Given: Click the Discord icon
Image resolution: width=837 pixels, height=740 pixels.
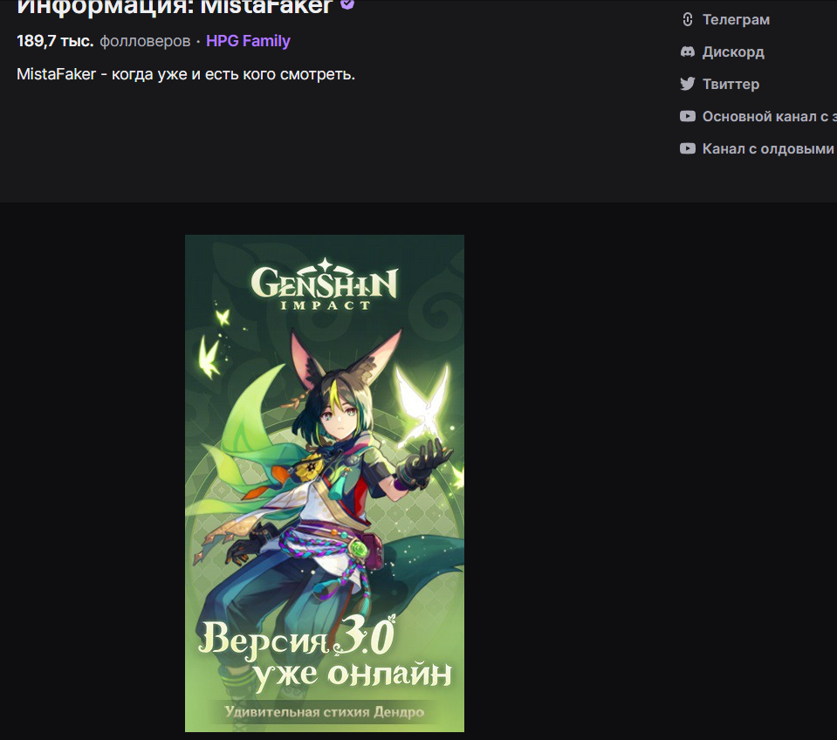Looking at the screenshot, I should 688,51.
